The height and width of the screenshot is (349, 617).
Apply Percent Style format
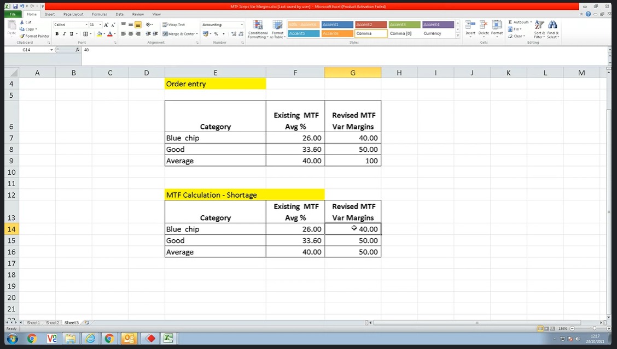pyautogui.click(x=216, y=34)
